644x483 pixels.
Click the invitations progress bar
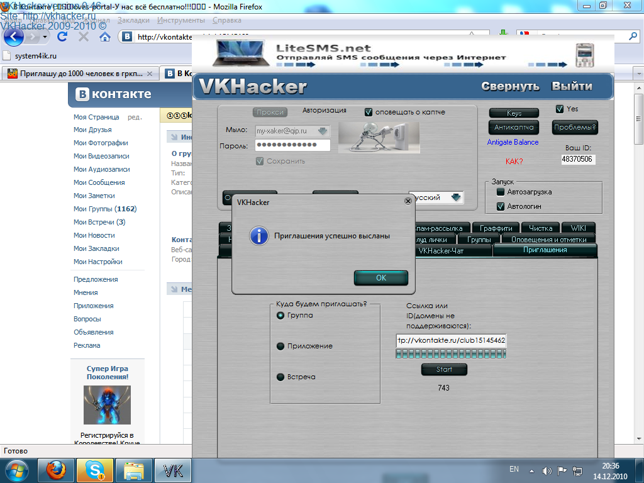tap(451, 353)
